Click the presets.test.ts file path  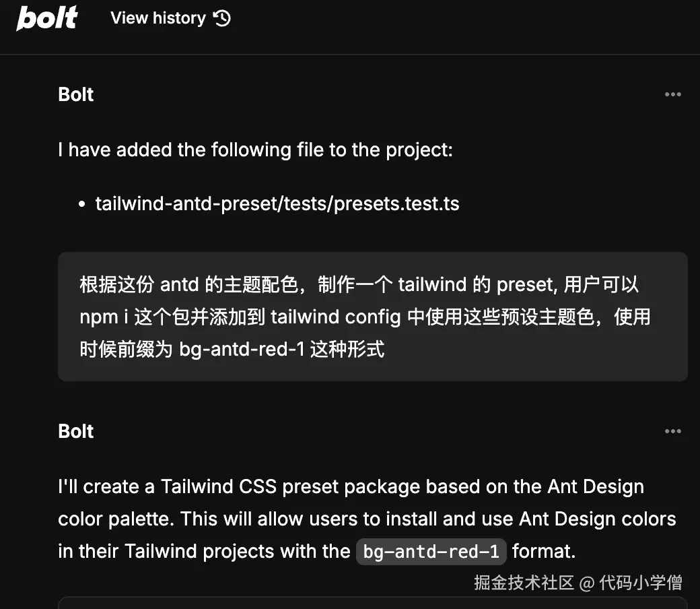point(277,203)
